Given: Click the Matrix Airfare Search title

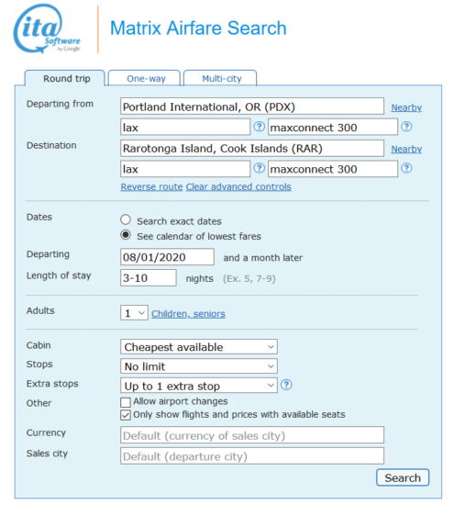Looking at the screenshot, I should (198, 28).
